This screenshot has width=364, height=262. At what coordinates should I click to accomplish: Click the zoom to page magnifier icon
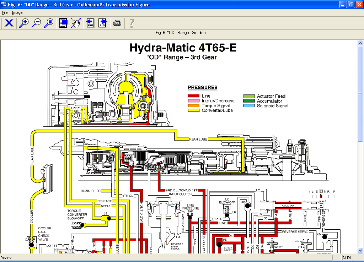click(x=49, y=23)
